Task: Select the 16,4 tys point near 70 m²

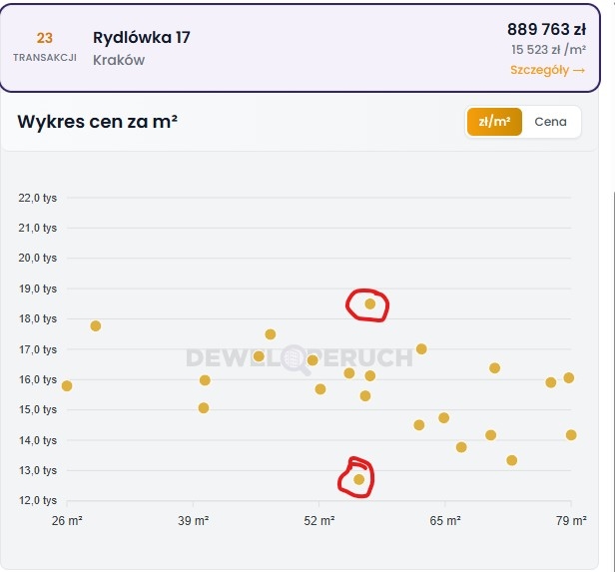Action: pos(494,368)
